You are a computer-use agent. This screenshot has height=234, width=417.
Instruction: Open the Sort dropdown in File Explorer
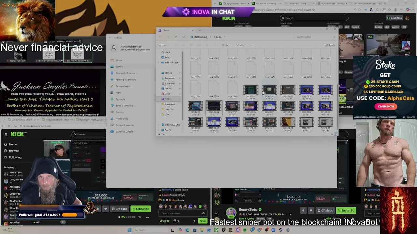[227, 45]
